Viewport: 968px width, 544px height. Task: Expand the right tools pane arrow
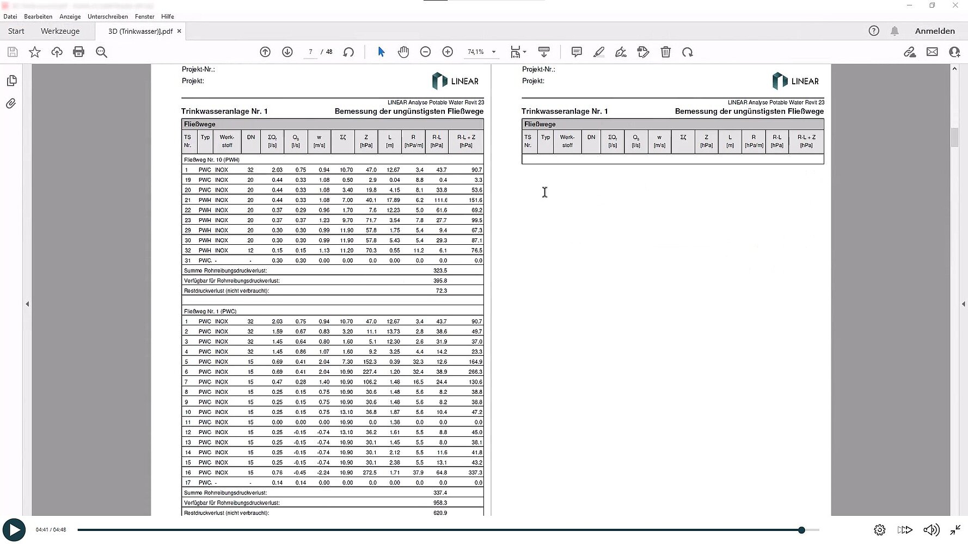[x=964, y=304]
